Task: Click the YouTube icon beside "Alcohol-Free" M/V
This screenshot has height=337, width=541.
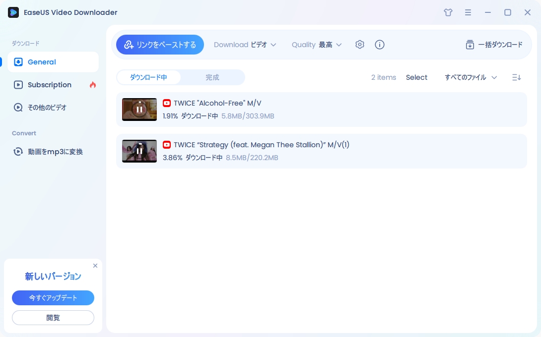Action: tap(167, 103)
